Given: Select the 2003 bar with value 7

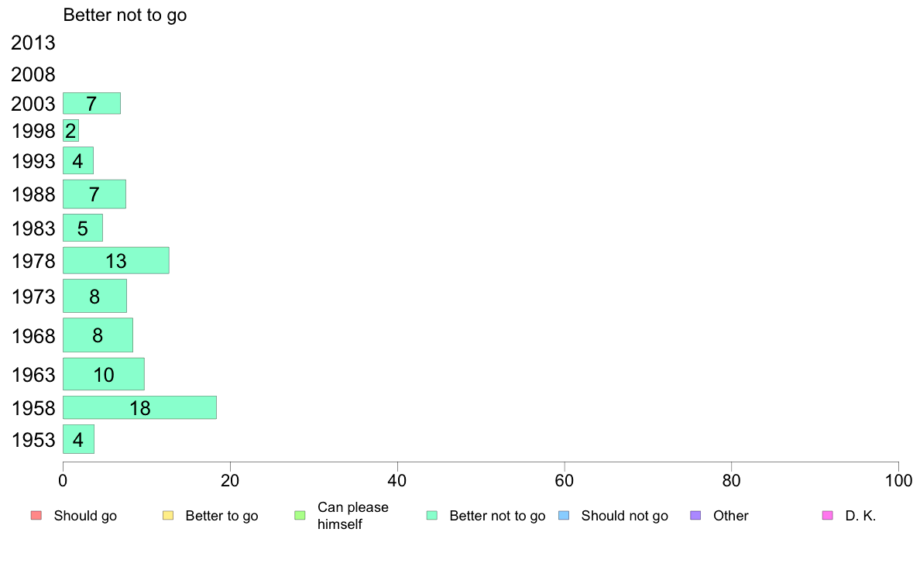Looking at the screenshot, I should click(91, 103).
